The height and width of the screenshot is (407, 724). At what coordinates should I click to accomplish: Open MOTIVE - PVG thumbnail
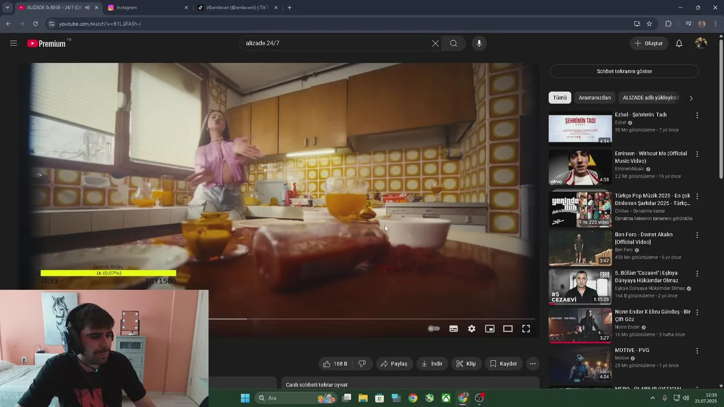[580, 365]
